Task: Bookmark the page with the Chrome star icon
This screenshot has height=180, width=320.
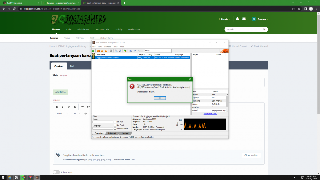Action: (299, 9)
